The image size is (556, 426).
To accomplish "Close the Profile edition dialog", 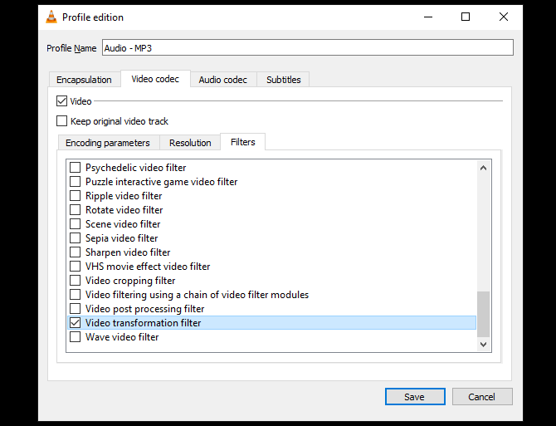I will tap(503, 17).
